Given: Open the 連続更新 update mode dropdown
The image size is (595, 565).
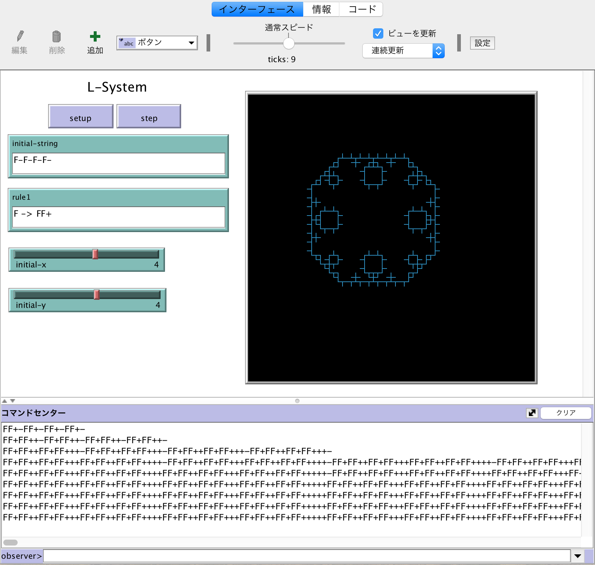Looking at the screenshot, I should pos(403,51).
